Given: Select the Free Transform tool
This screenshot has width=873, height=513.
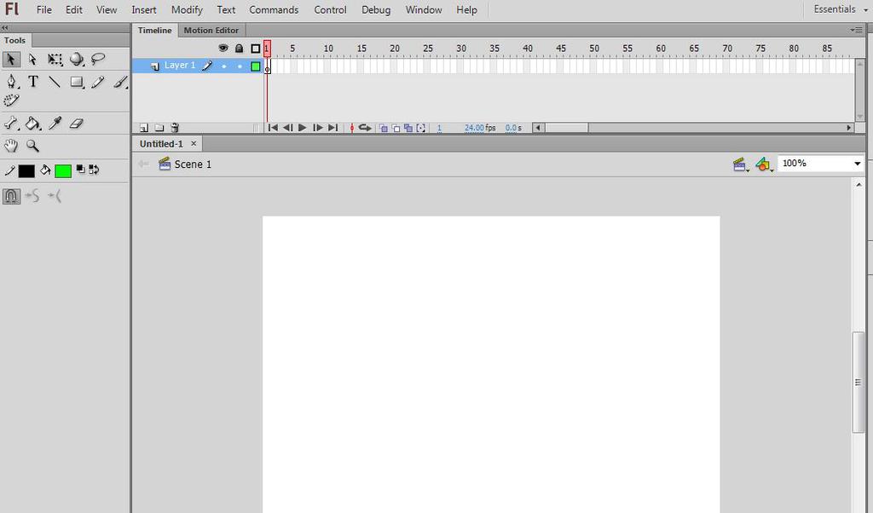Looking at the screenshot, I should point(55,59).
